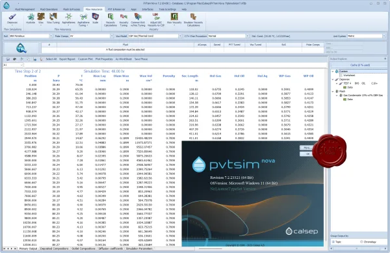
Task: Click the As WorkSheet button
Action: tap(123, 59)
